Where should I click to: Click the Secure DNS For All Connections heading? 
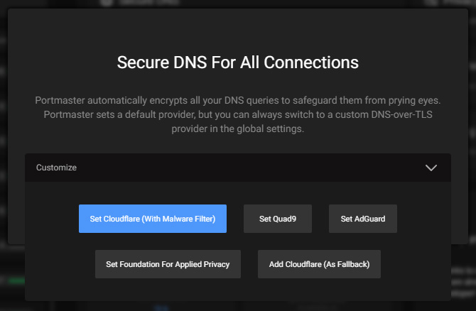(238, 62)
